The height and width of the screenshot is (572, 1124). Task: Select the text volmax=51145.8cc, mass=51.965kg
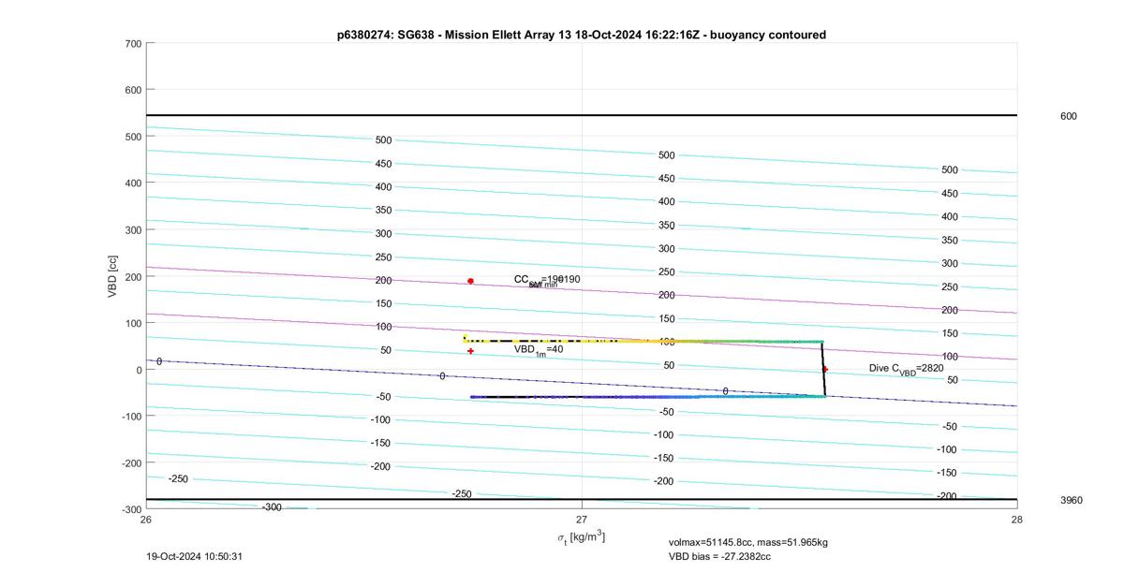click(x=747, y=542)
